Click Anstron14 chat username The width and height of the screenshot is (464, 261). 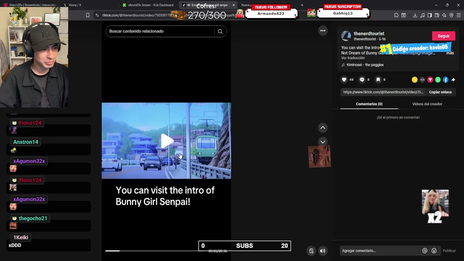click(26, 142)
